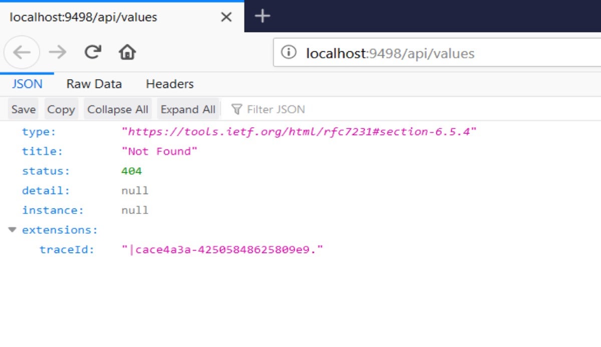Go forward with the forward arrow button
Image resolution: width=601 pixels, height=347 pixels.
[x=58, y=52]
